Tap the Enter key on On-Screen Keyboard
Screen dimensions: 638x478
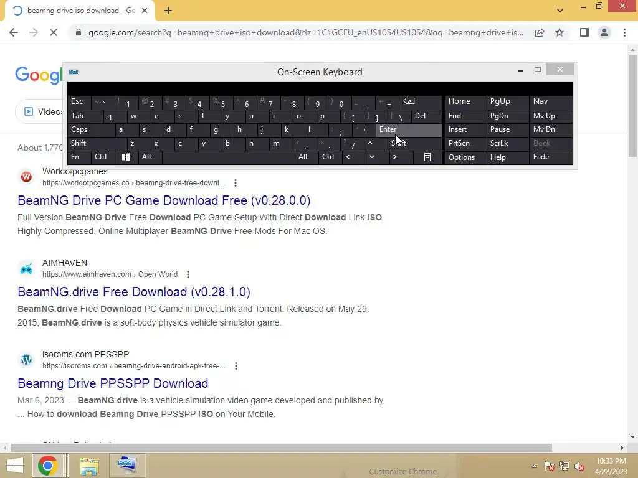(x=409, y=129)
